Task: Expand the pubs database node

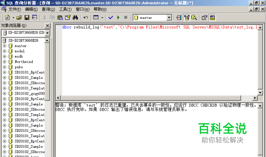Action: [5, 67]
